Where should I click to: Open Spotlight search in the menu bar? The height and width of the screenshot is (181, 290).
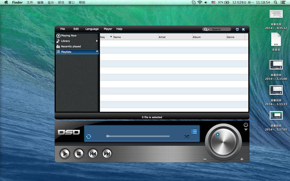tap(275, 3)
